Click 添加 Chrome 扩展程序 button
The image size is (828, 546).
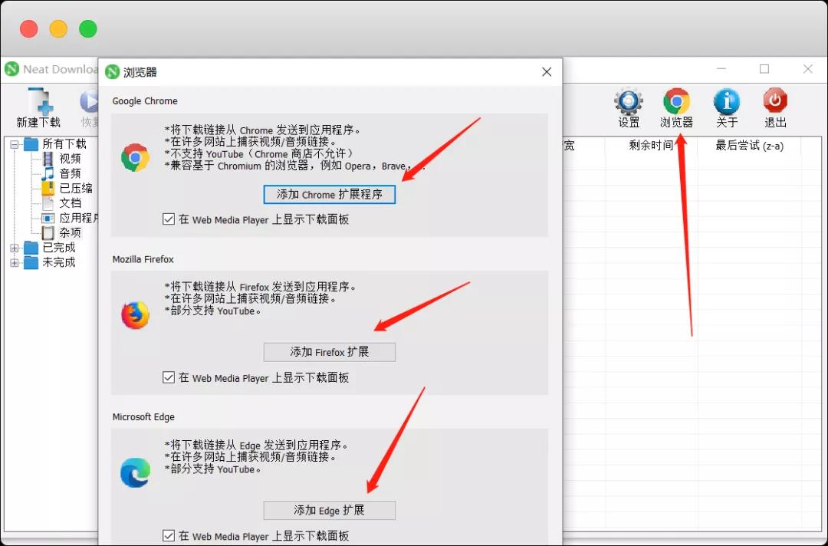[x=330, y=194]
